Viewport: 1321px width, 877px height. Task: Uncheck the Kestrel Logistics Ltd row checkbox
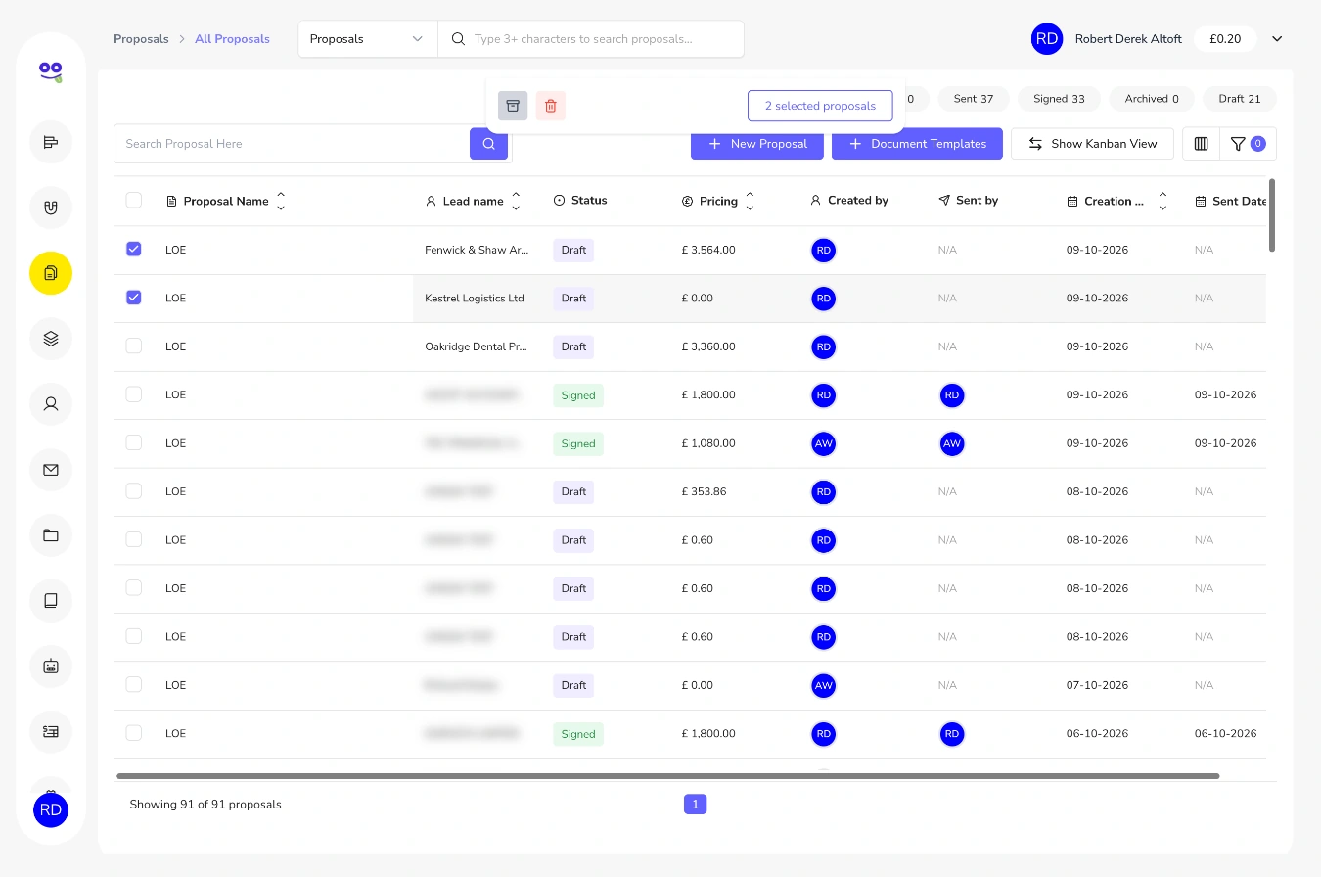click(134, 298)
